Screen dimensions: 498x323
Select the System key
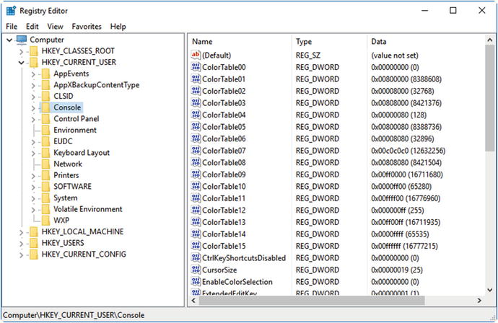tap(66, 198)
